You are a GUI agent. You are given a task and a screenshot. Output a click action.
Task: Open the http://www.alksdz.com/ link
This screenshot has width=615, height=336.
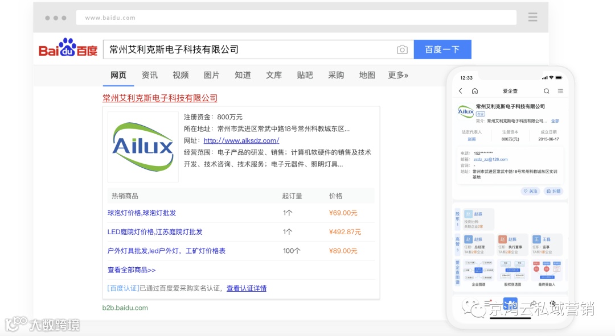pyautogui.click(x=241, y=140)
